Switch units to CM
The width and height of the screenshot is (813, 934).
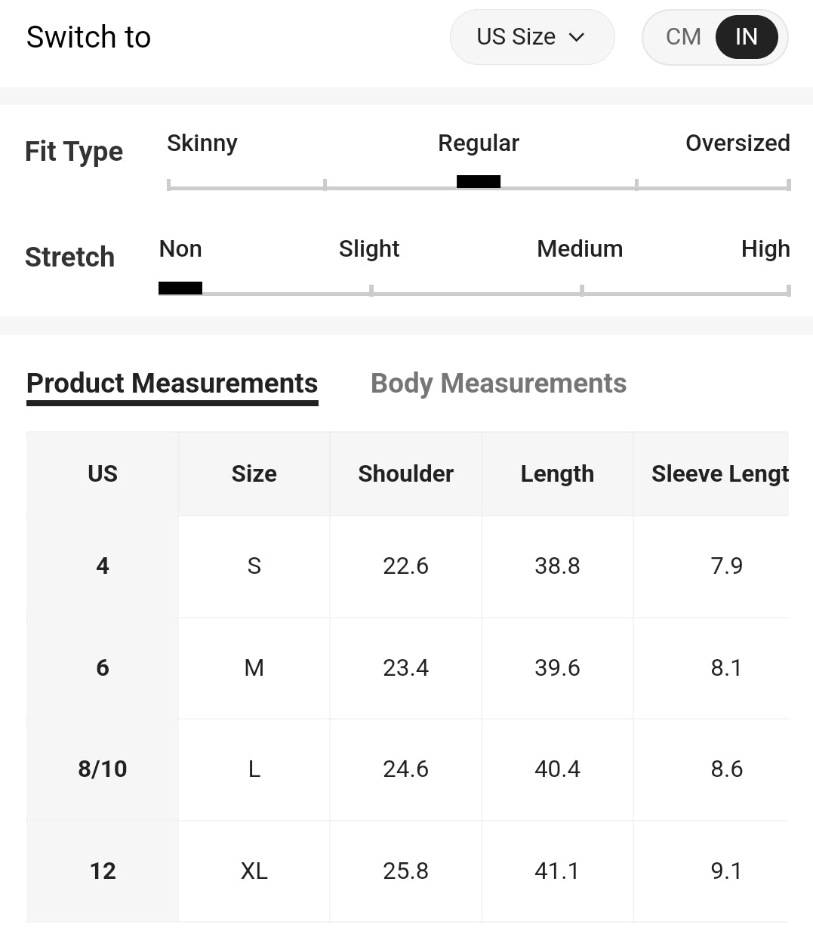683,37
